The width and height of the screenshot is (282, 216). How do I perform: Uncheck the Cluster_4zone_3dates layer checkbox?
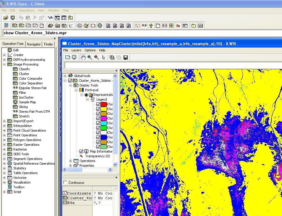[x=70, y=81]
